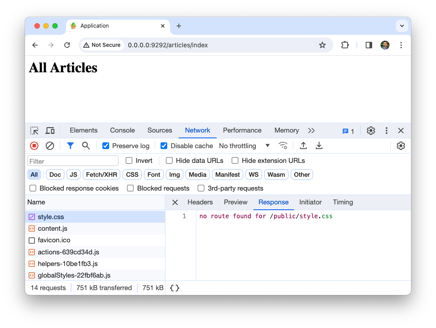This screenshot has height=328, width=436.
Task: Import HAR file with upload icon
Action: coord(303,145)
